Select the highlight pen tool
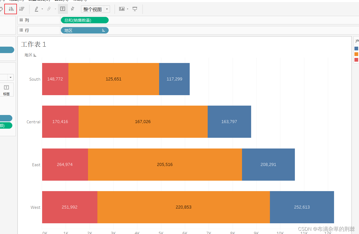This screenshot has width=359, height=234. [36, 9]
